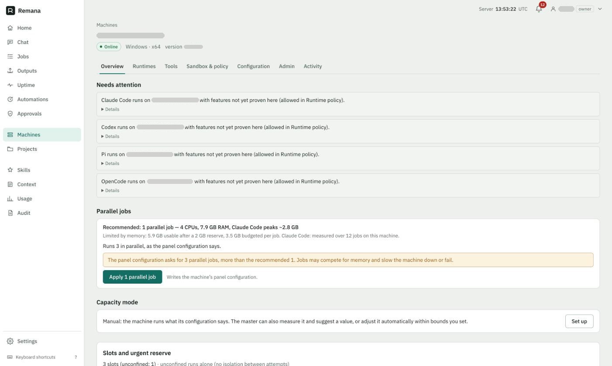Click the owner role badge
Screen dimensions: 612x366
point(585,9)
